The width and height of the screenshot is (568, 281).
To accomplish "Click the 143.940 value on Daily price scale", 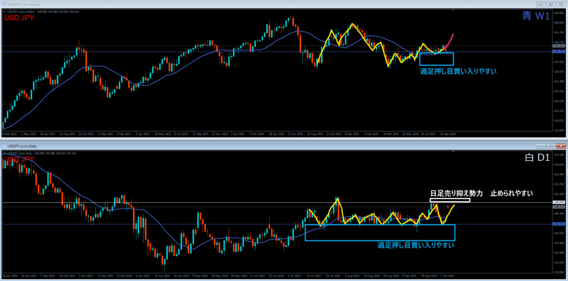I will click(x=559, y=243).
